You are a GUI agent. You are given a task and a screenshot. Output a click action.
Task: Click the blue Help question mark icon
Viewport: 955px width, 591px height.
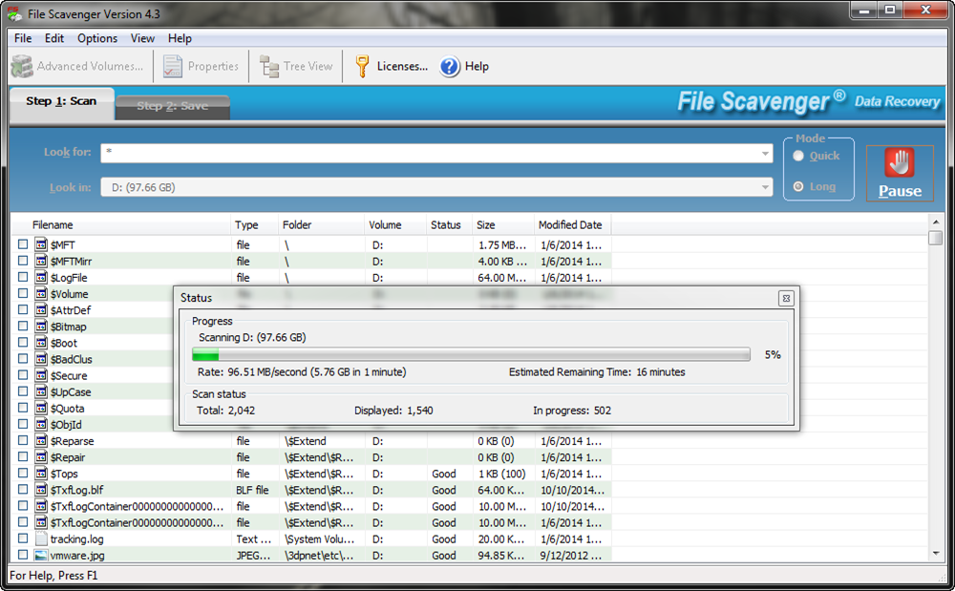450,66
